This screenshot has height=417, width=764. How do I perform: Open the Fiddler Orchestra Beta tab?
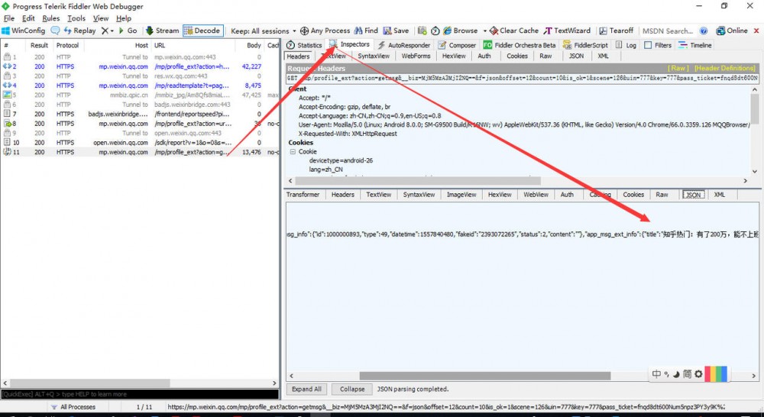pos(520,45)
